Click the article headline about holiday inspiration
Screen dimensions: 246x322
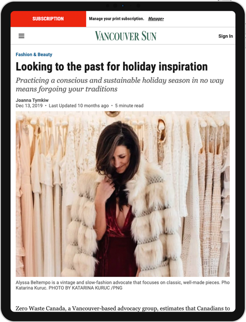(112, 67)
